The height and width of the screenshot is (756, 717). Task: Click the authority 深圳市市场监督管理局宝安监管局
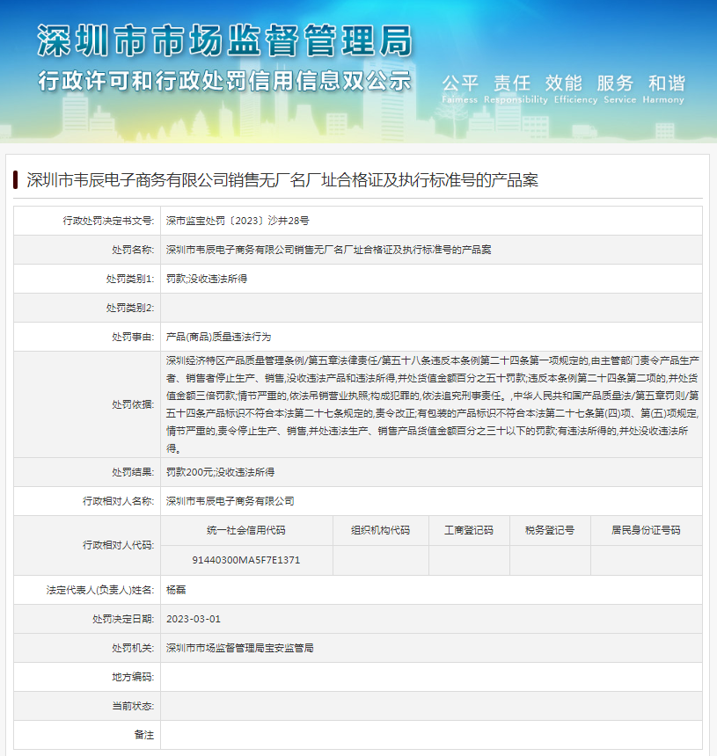[x=240, y=648]
